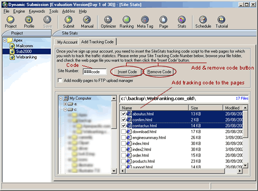
Task: Open the Ranking tool
Action: tap(127, 22)
